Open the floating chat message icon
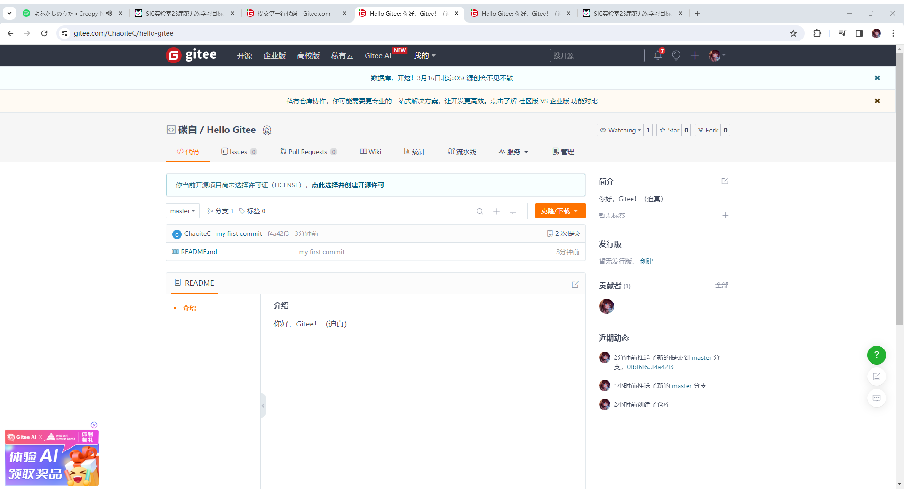 (877, 398)
